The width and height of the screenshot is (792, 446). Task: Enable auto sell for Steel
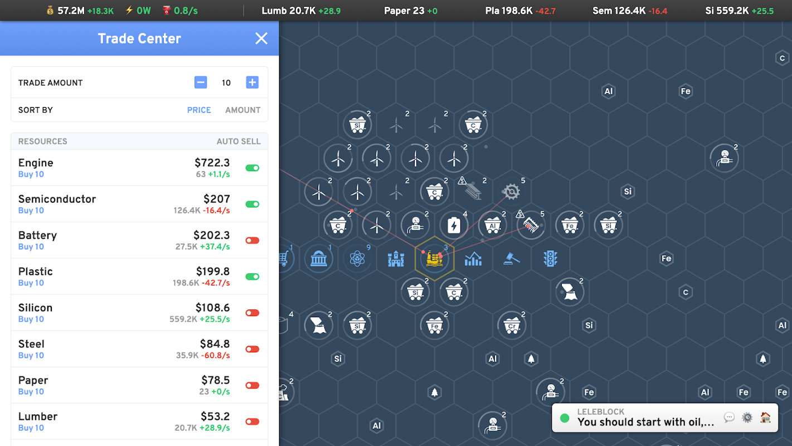coord(252,349)
